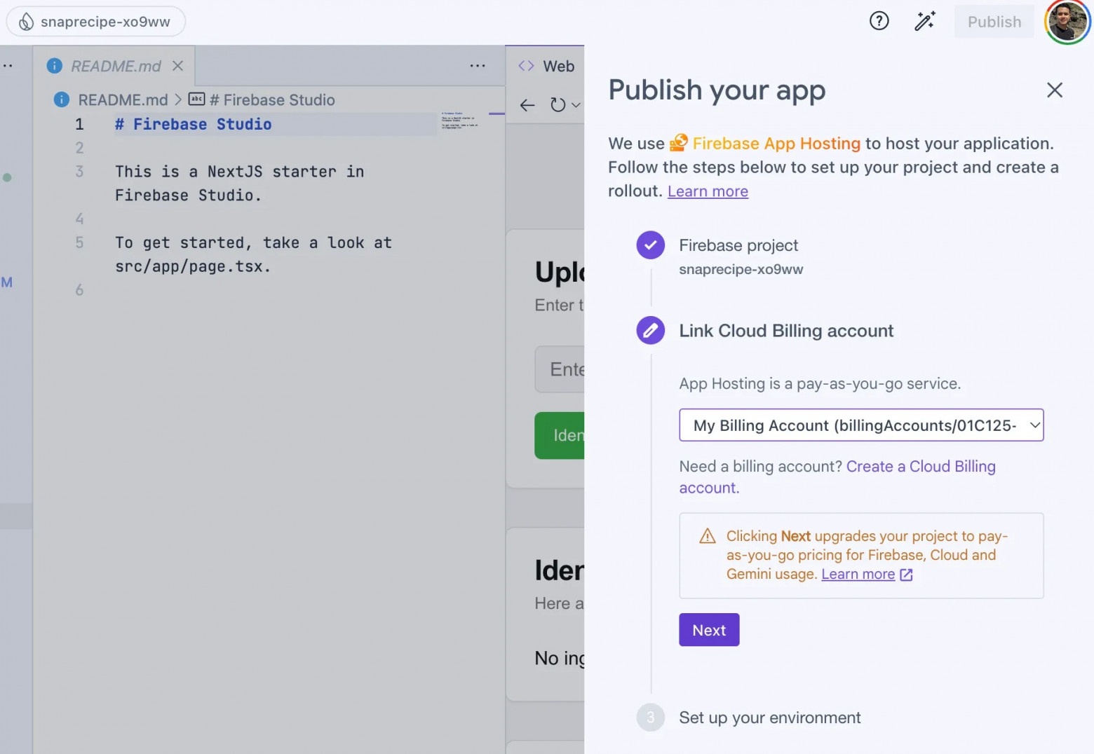Click README.md in the breadcrumb path

click(123, 100)
